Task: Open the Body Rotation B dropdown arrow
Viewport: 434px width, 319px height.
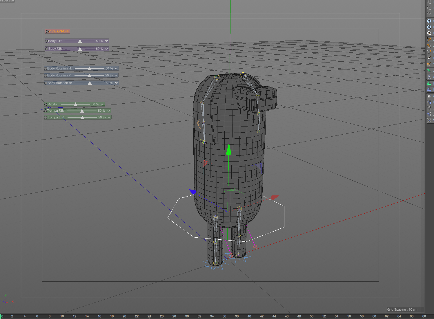Action: 117,83
